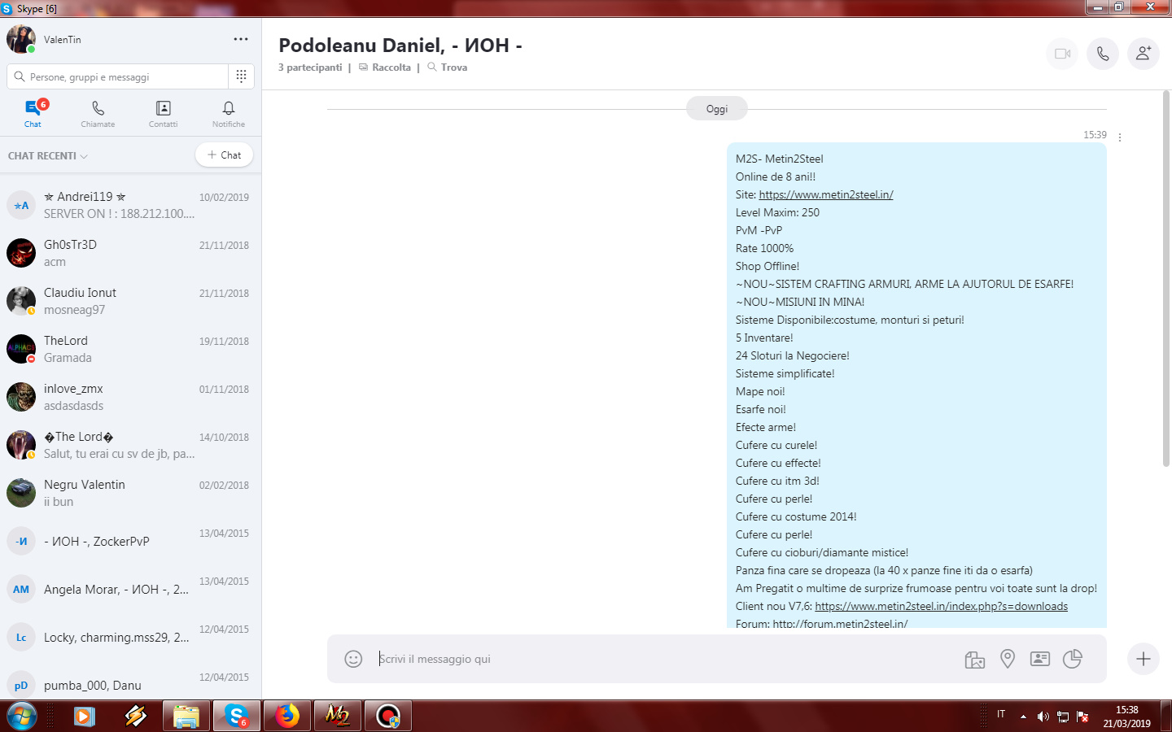Open the more options menu next to ValenTin
This screenshot has height=732, width=1172.
[240, 39]
